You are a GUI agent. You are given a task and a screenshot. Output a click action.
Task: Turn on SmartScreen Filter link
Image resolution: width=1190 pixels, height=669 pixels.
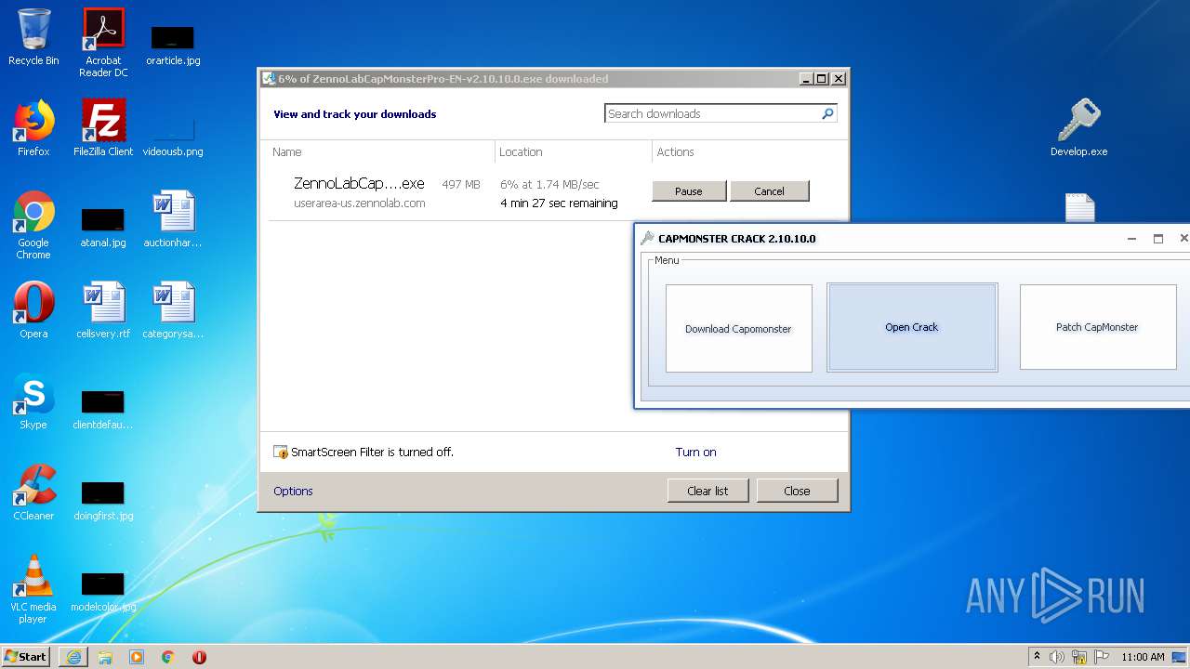pyautogui.click(x=695, y=453)
